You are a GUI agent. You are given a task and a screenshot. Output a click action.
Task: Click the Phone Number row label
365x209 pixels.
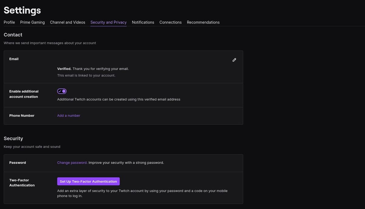[x=22, y=116]
